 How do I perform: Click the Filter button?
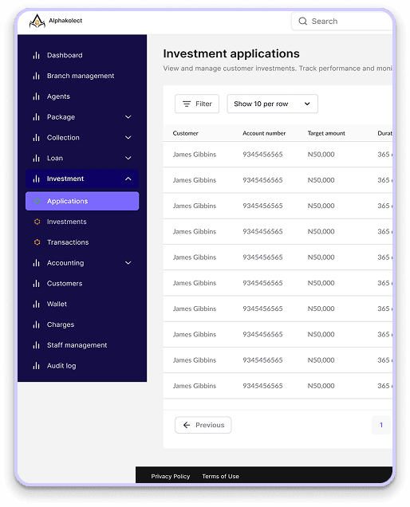tap(197, 104)
